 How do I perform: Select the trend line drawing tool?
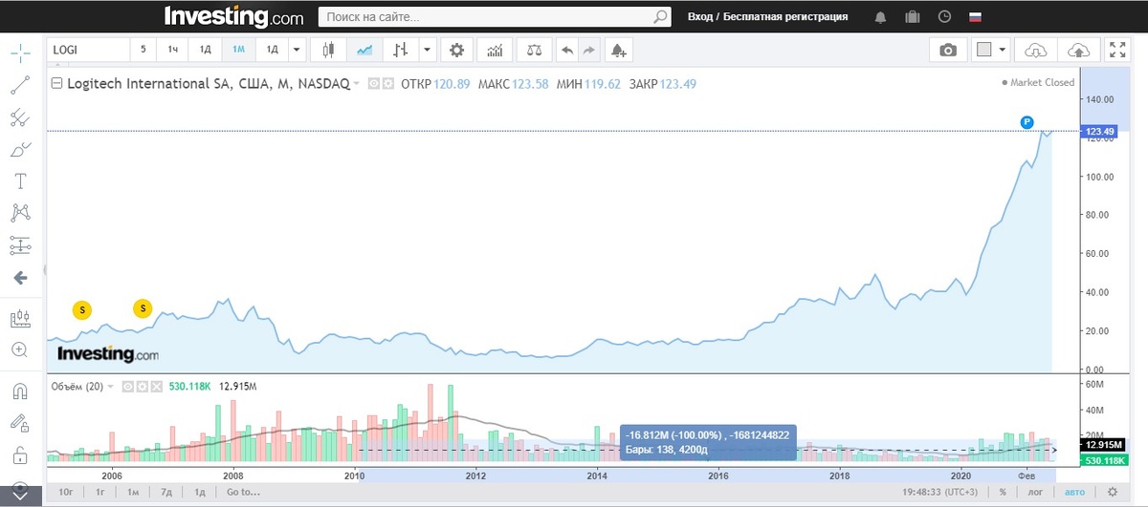(x=20, y=86)
